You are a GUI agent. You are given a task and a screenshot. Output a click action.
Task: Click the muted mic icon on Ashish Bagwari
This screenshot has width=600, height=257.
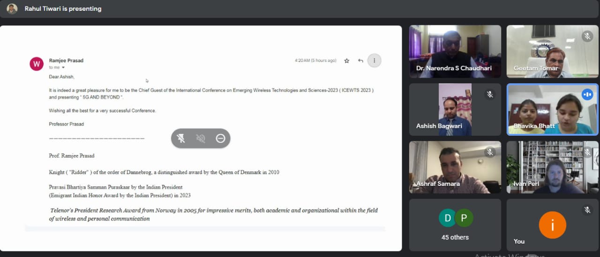click(490, 95)
